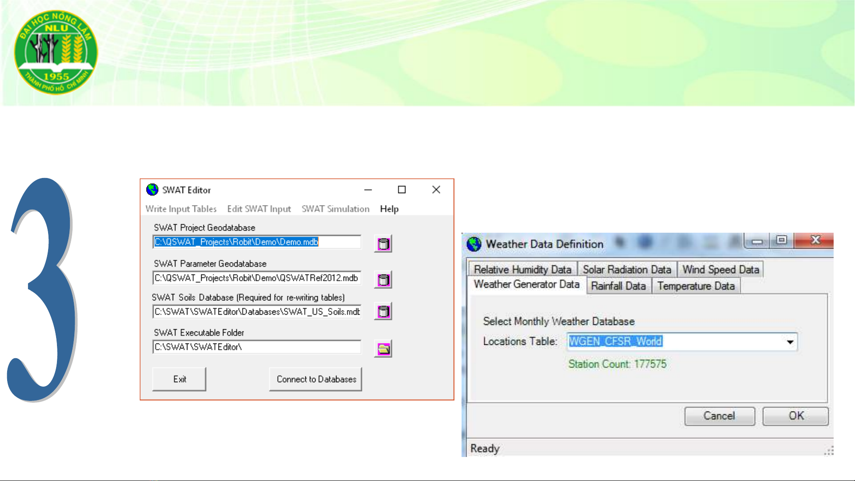Image resolution: width=855 pixels, height=481 pixels.
Task: Close the SWAT Editor window
Action: [436, 190]
